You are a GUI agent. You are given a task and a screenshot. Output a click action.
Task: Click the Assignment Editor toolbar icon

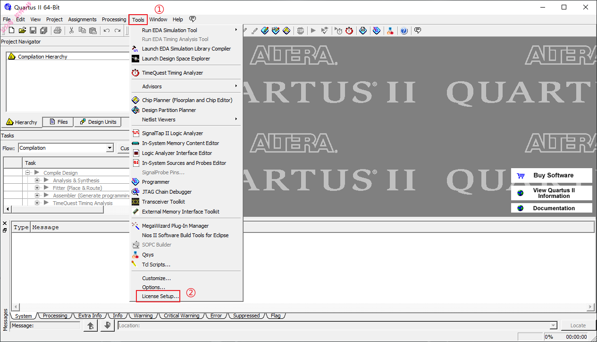pos(265,31)
